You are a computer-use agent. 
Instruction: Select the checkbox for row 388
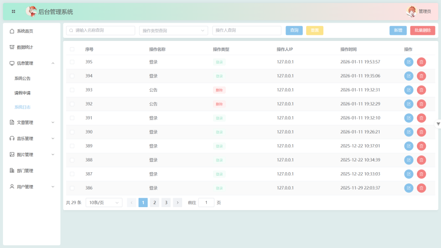coord(72,160)
